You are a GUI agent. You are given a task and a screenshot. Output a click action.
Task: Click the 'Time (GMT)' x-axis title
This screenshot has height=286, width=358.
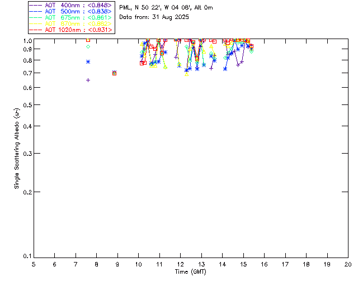(x=191, y=271)
